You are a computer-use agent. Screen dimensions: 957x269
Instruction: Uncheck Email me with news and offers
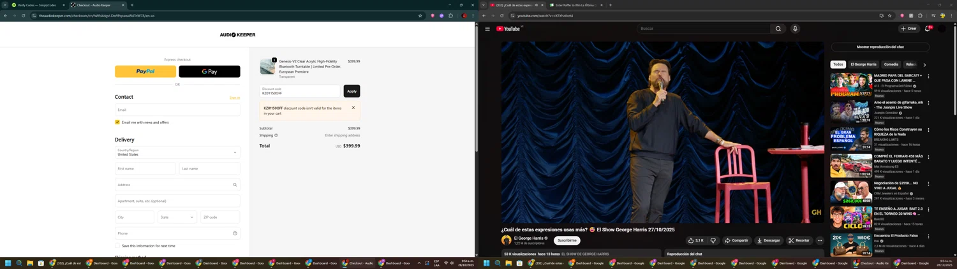117,122
